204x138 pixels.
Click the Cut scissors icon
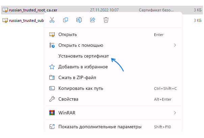[x=52, y=20]
